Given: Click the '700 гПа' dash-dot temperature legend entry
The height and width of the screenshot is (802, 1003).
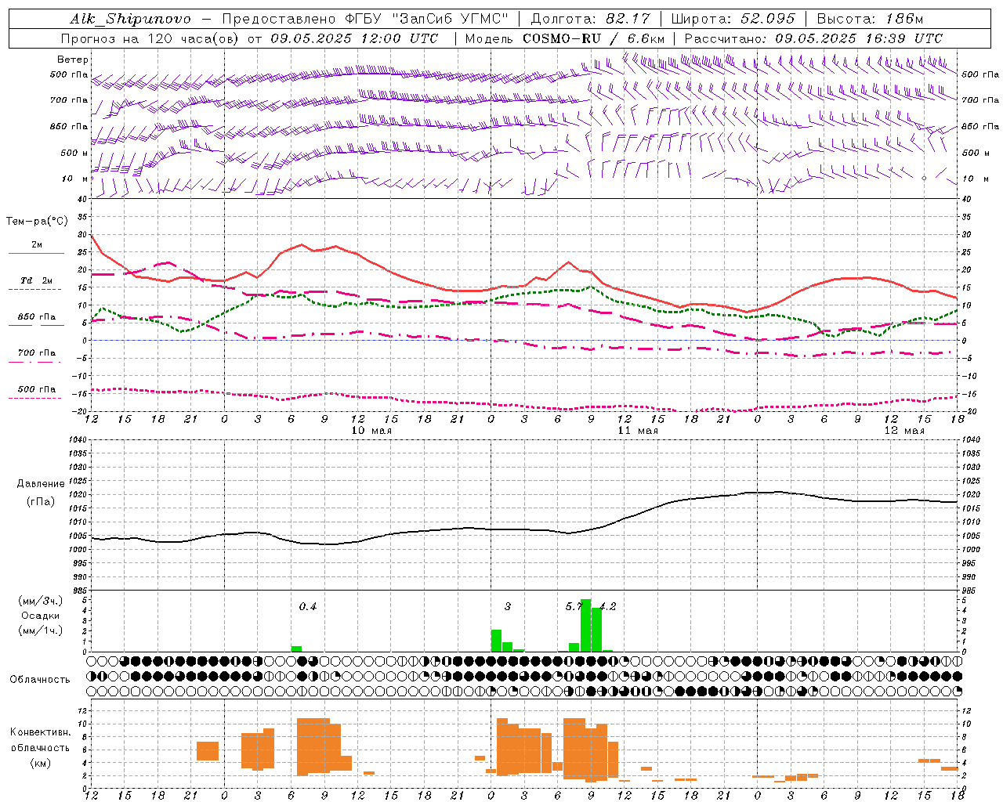Looking at the screenshot, I should tap(36, 353).
